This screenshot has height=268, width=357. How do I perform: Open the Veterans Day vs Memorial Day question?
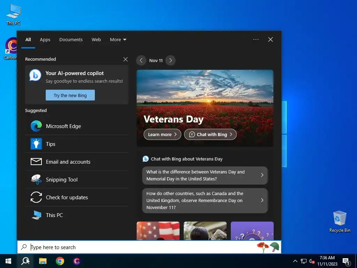pyautogui.click(x=205, y=175)
